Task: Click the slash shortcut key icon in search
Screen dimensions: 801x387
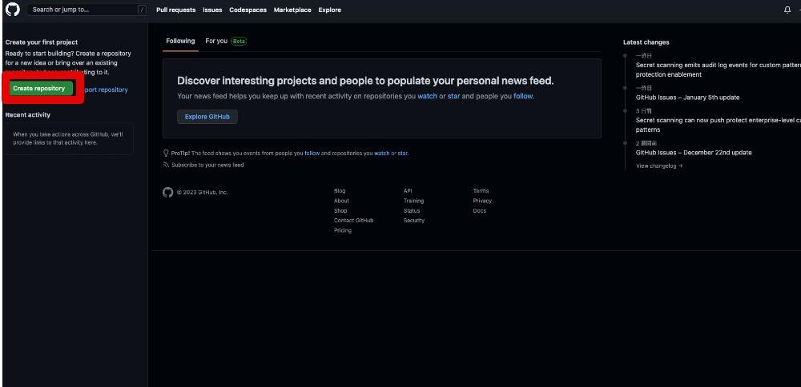Action: click(142, 10)
